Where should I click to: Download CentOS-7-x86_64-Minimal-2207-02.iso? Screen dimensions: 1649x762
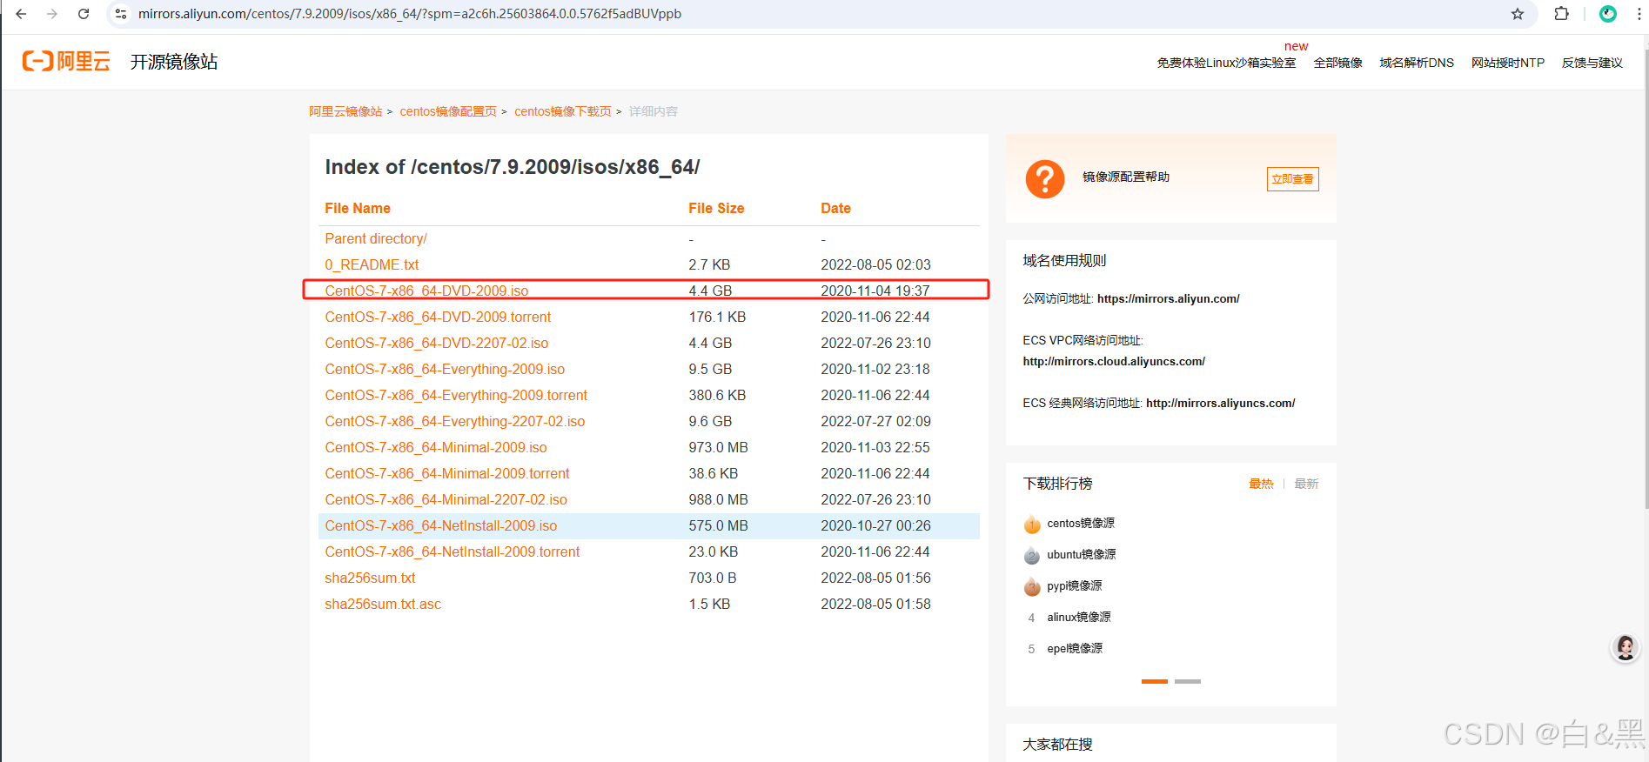446,499
